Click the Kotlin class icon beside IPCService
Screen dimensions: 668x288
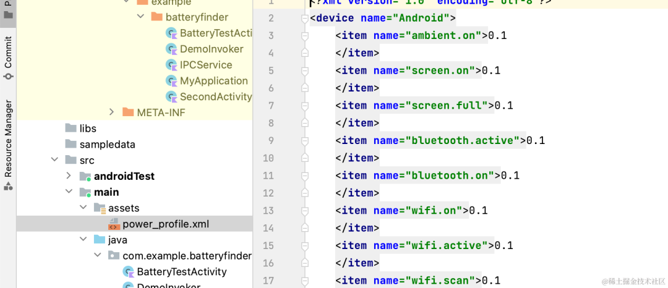coord(171,65)
